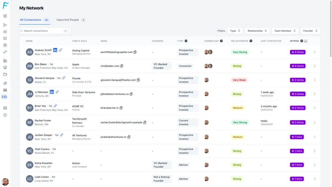Open the folder icon in sidebar
This screenshot has height=187, width=332.
[5, 74]
